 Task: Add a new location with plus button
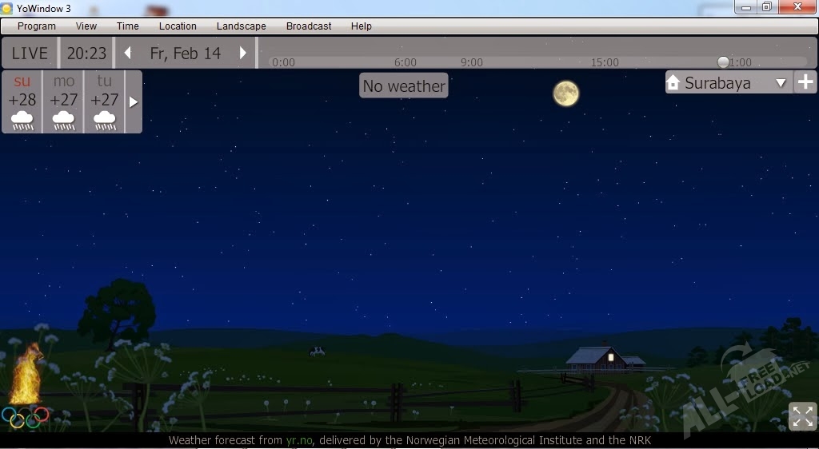click(x=805, y=82)
